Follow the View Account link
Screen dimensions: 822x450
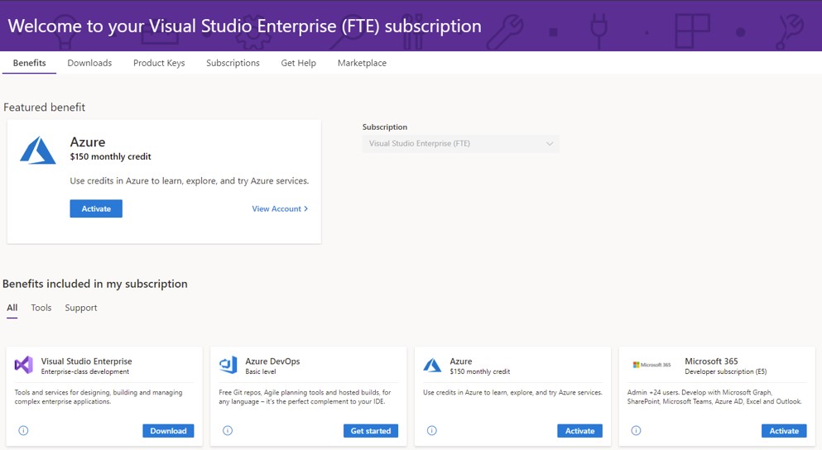(280, 208)
